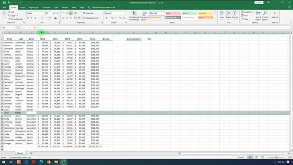Open Sort & Filter menu
Image resolution: width=293 pixels, height=165 pixels.
coord(258,16)
